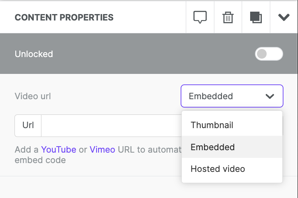Duplicate content with the stacked squares icon
Screen dimensions: 298x198
tap(256, 17)
